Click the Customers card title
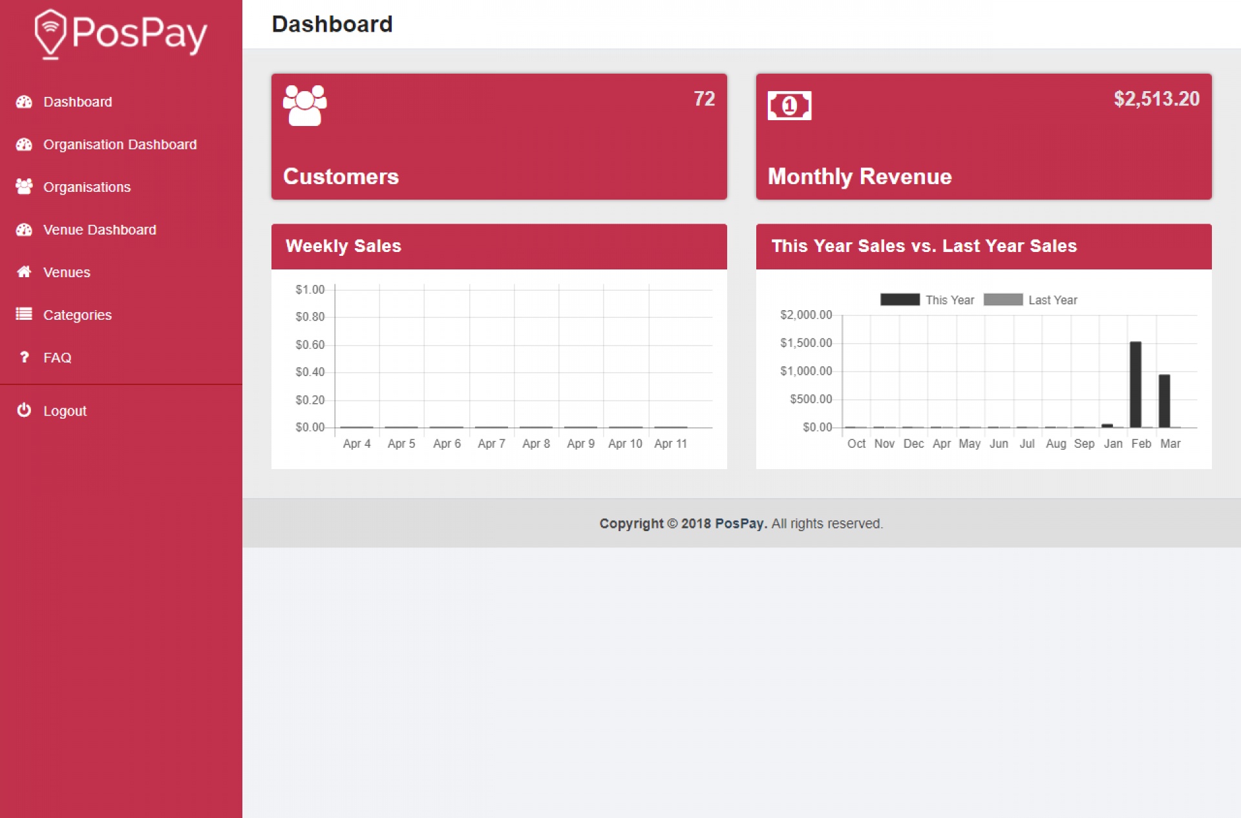Screen dimensions: 1241x818 tap(341, 176)
